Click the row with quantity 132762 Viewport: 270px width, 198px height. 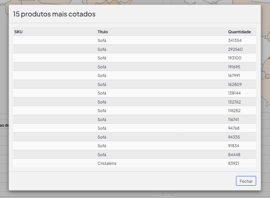(x=135, y=102)
